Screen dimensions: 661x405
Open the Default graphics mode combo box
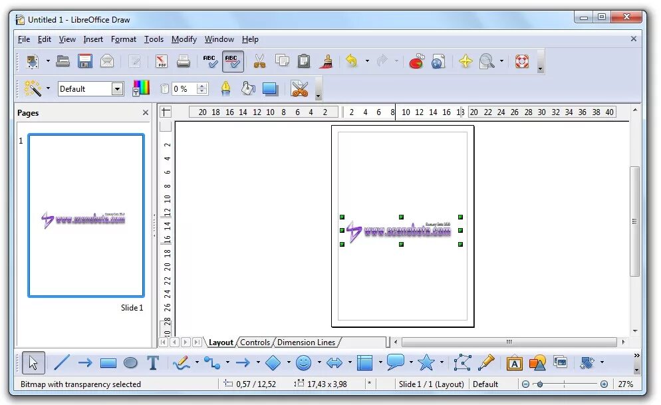click(x=90, y=89)
